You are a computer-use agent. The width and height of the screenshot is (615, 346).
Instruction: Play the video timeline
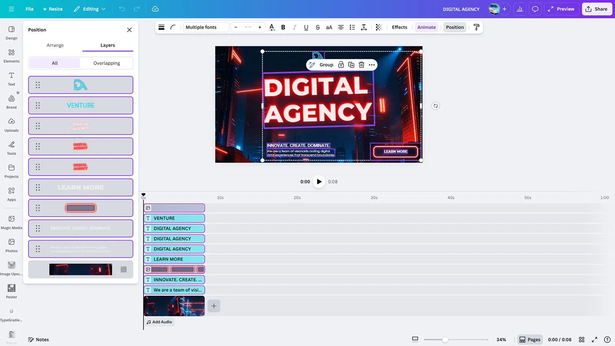(319, 181)
